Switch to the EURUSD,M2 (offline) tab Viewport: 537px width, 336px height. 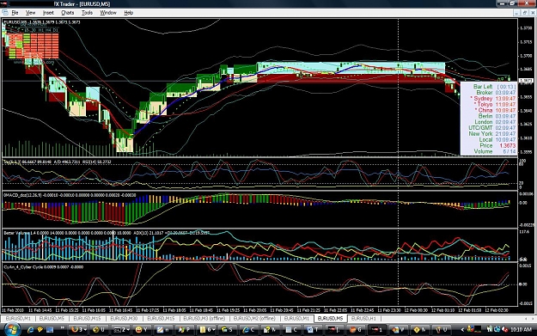(254, 318)
